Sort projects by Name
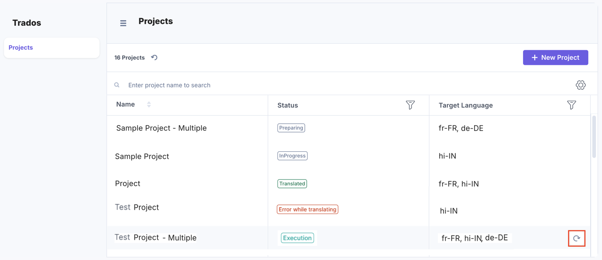Viewport: 602px width, 260px height. pyautogui.click(x=149, y=104)
